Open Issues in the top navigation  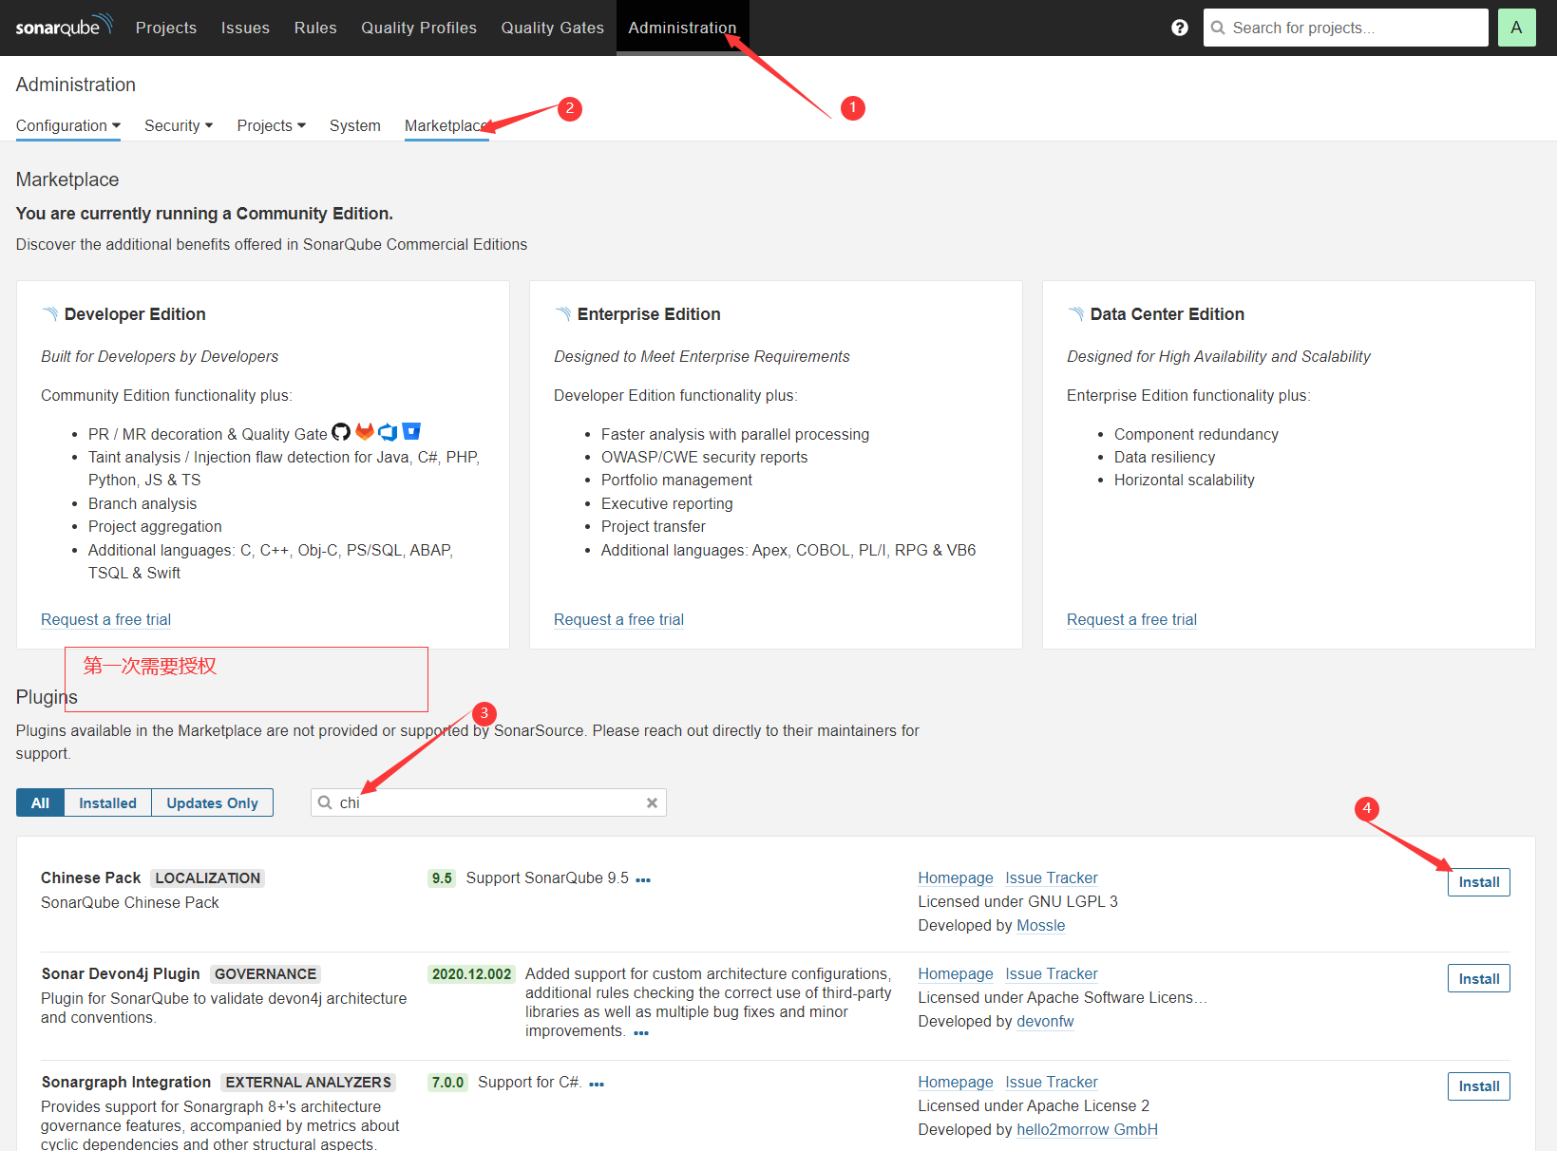click(x=245, y=28)
